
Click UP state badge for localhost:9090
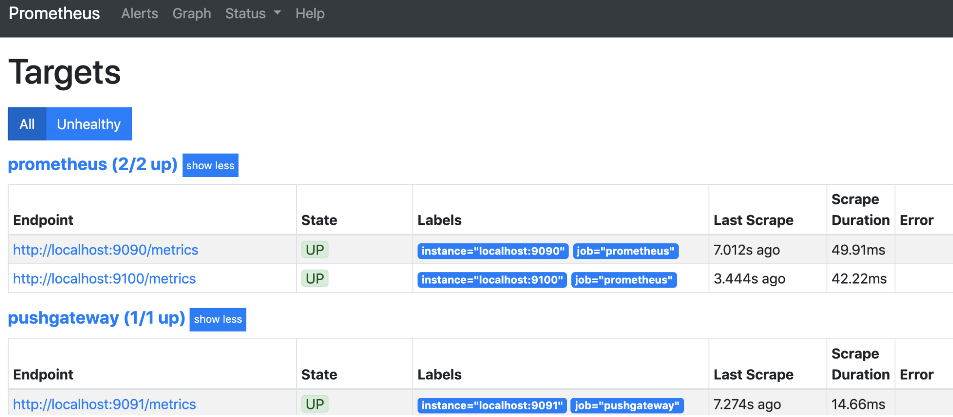point(315,250)
